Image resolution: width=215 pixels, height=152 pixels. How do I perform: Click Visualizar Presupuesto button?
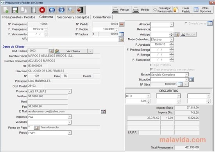(162, 10)
